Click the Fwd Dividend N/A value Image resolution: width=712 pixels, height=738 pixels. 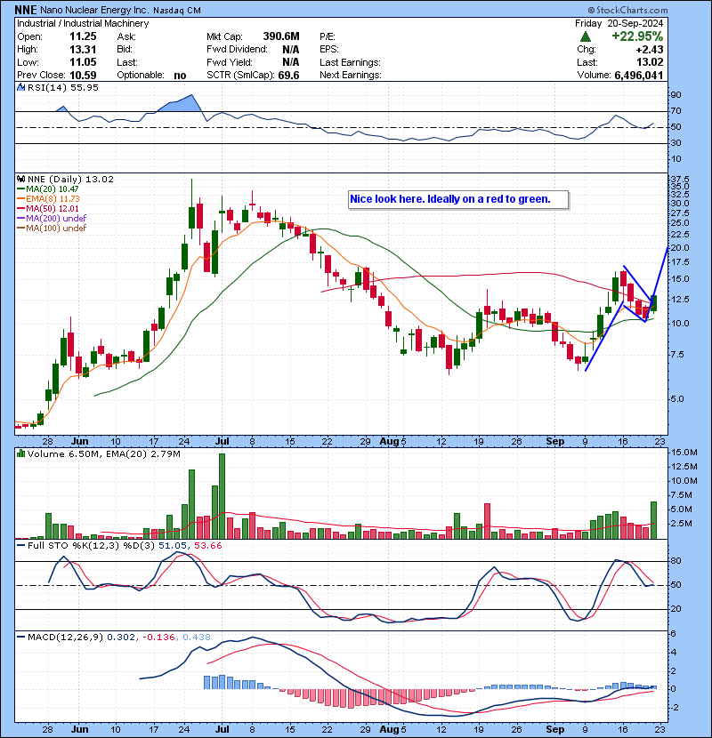291,50
